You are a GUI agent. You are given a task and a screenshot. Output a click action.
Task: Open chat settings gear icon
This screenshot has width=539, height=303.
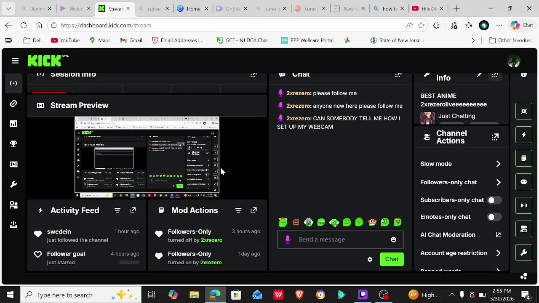tap(370, 259)
